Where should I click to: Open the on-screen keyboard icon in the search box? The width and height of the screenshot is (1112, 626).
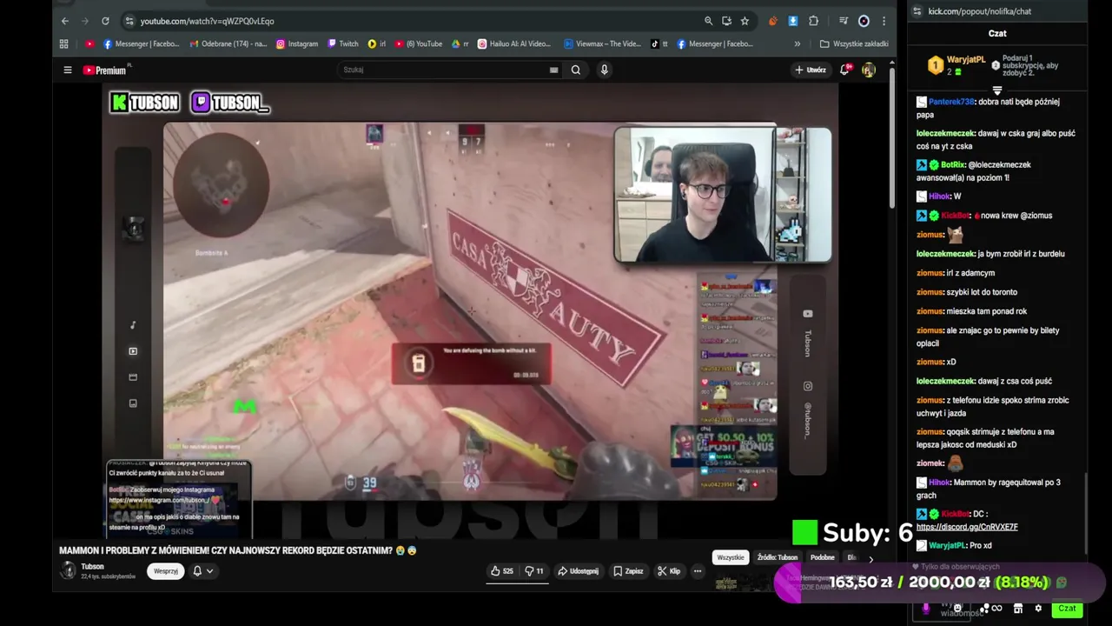point(553,70)
